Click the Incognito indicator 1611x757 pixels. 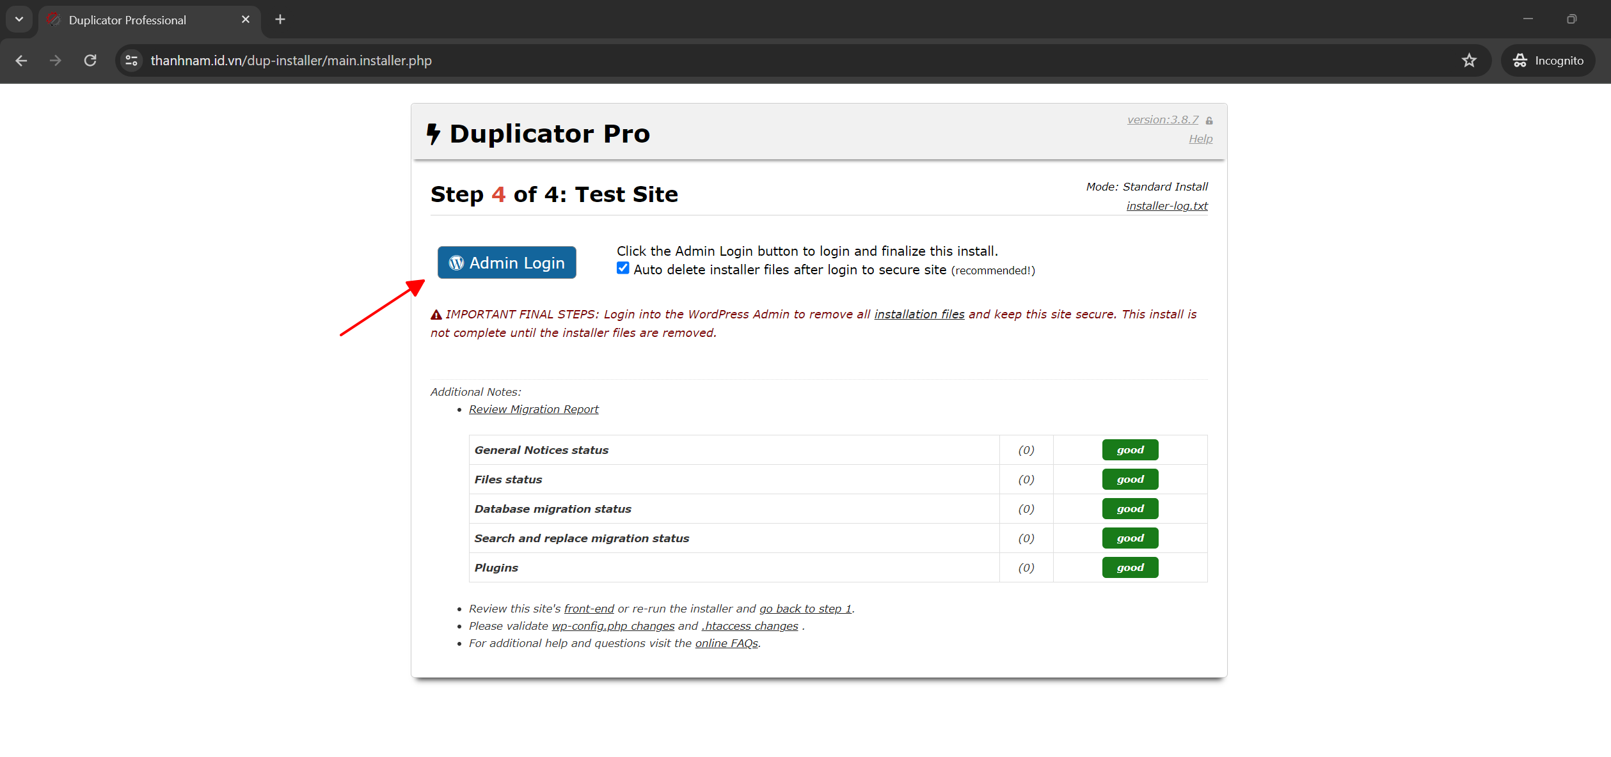pyautogui.click(x=1548, y=61)
